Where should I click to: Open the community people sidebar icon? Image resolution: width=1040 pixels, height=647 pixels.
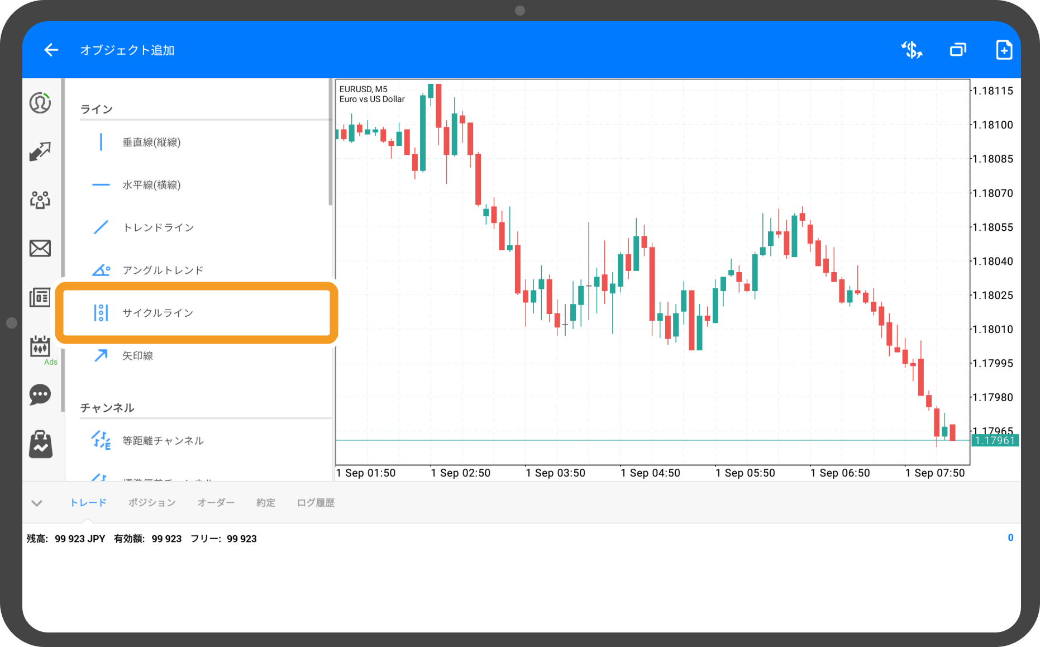[x=40, y=199]
